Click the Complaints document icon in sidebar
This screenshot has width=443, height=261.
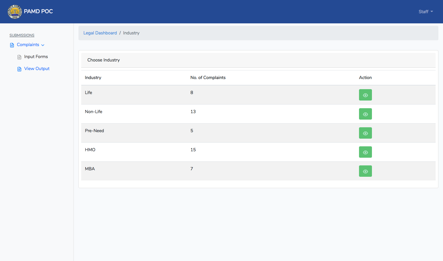12,45
